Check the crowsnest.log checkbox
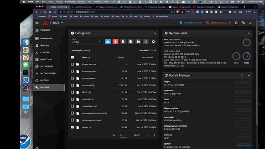 (72, 85)
